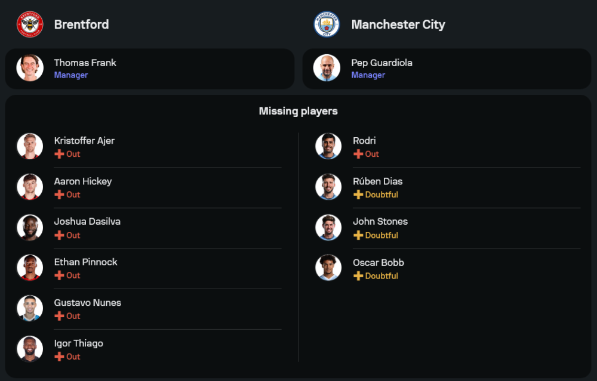The image size is (597, 381).
Task: Click the yellow cross under John Stones
Action: point(358,235)
